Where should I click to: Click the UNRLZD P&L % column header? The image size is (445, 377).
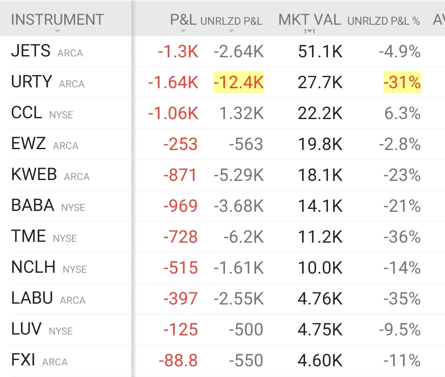coord(383,20)
